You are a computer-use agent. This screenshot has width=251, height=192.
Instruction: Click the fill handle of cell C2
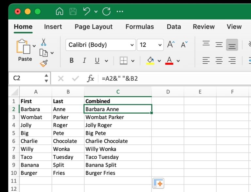152,113
